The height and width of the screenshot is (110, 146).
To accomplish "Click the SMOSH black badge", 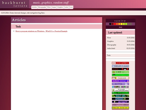I will tap(120, 99).
